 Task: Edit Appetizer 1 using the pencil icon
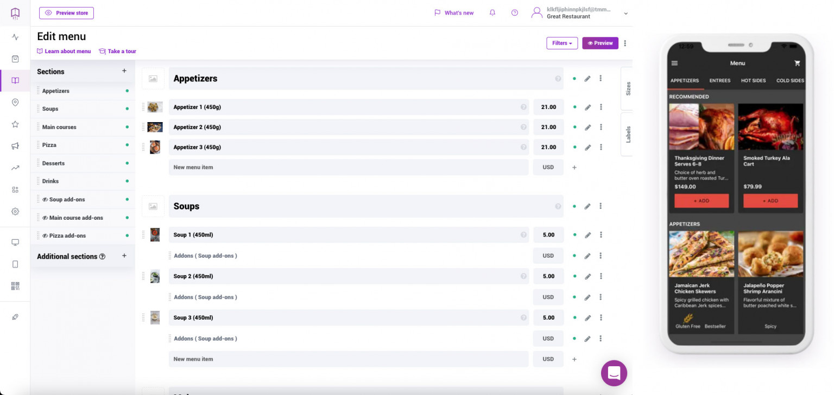pos(587,107)
